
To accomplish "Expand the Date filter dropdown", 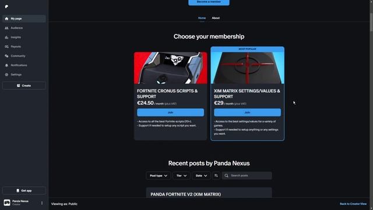I will point(201,176).
